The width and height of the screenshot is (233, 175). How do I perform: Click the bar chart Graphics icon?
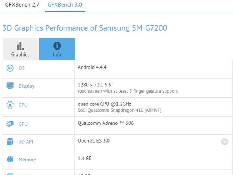[x=20, y=46]
